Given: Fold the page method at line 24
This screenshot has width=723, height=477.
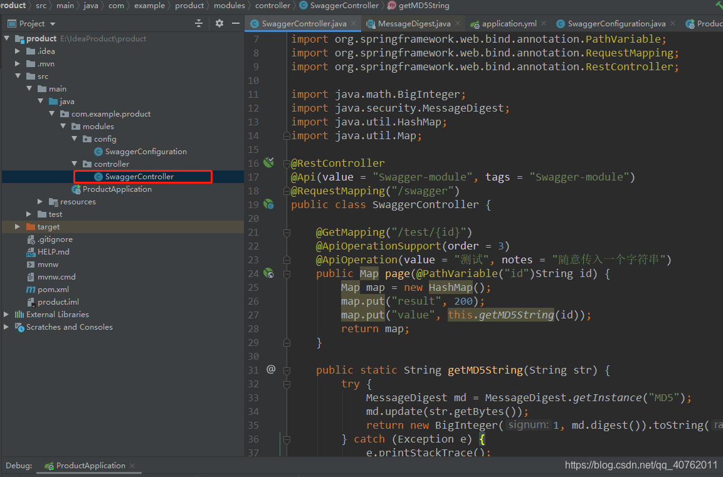Looking at the screenshot, I should (287, 274).
